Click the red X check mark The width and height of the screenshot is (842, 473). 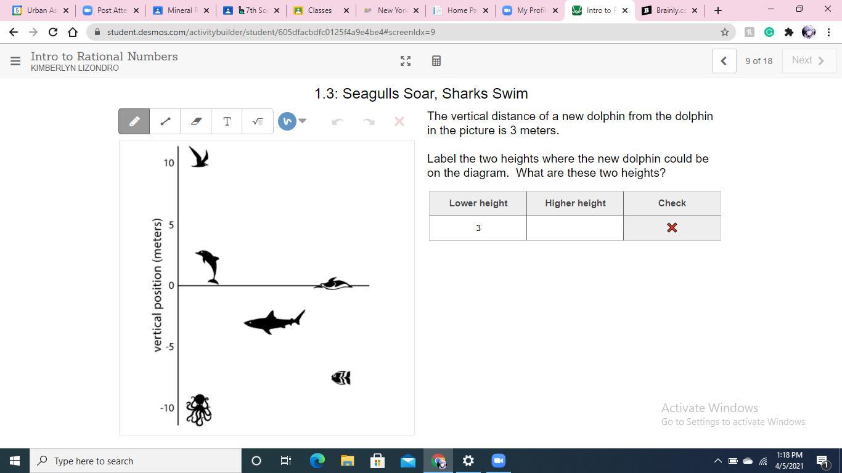(x=672, y=228)
